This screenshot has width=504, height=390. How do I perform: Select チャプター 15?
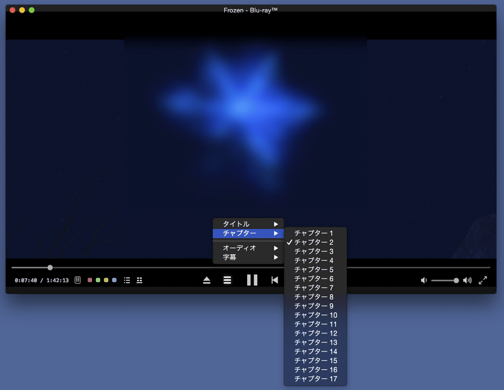[316, 360]
